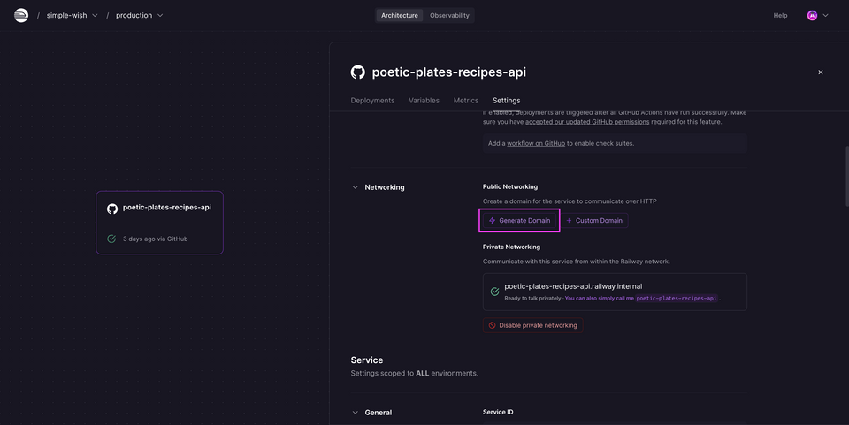Open the Variables tab
The image size is (849, 425).
[x=424, y=101]
